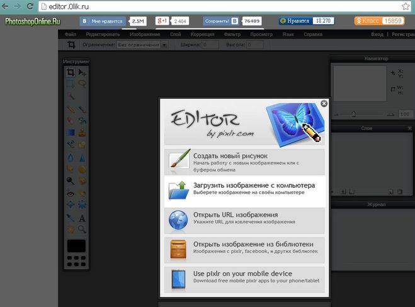415x307 pixels.
Task: Select the Drawing shapes tool
Action: click(x=82, y=144)
